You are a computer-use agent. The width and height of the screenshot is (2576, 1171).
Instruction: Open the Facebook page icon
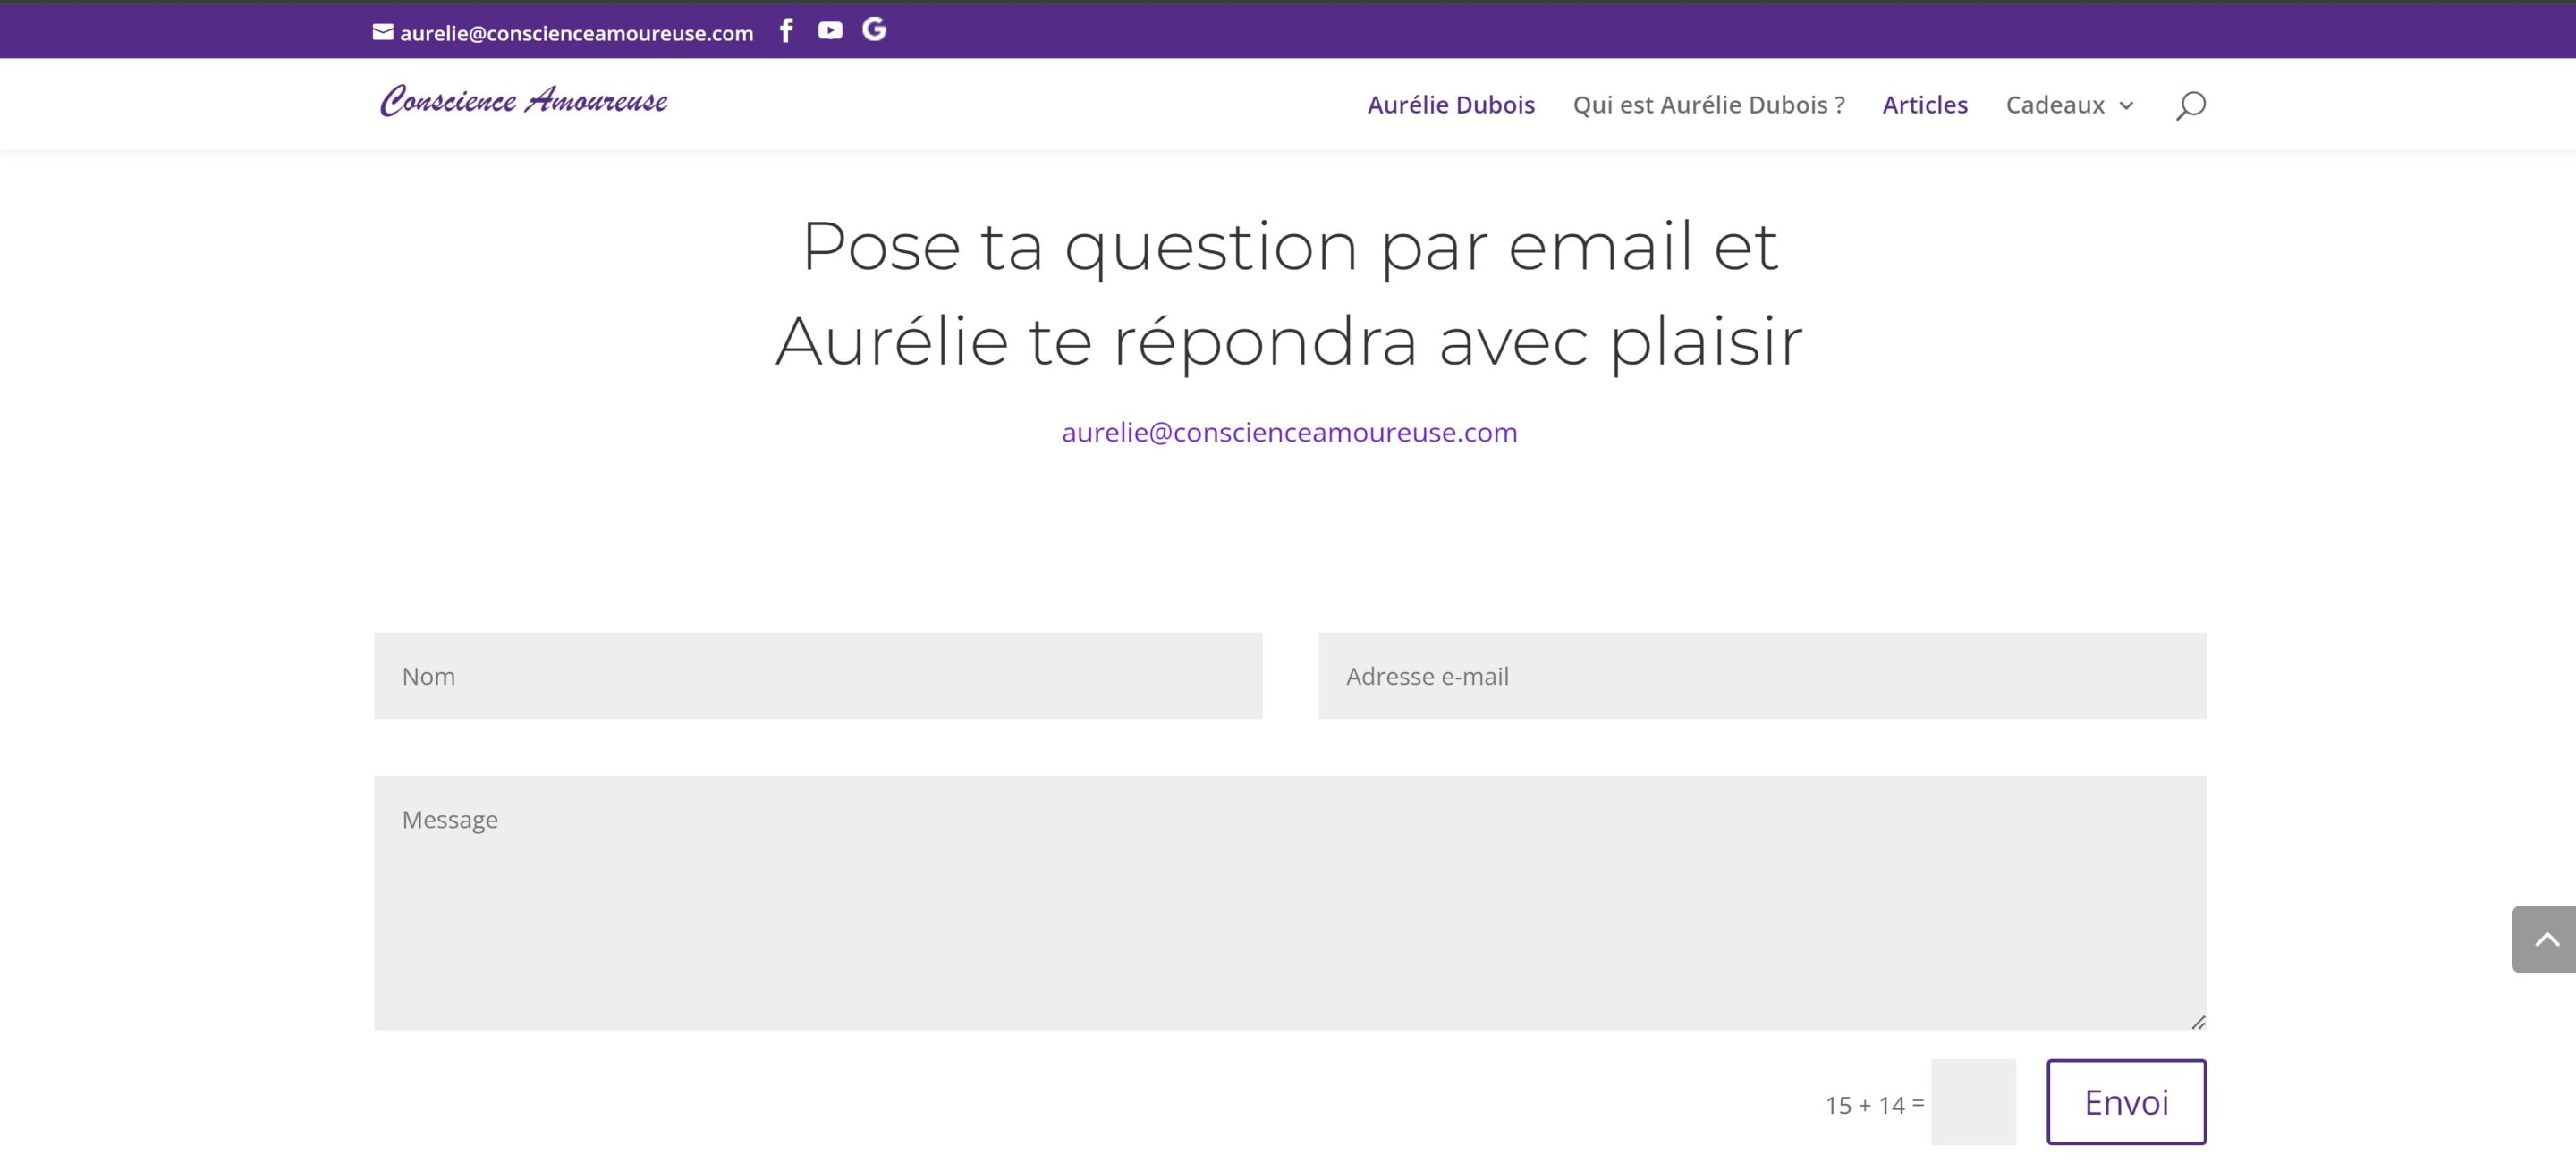[786, 31]
